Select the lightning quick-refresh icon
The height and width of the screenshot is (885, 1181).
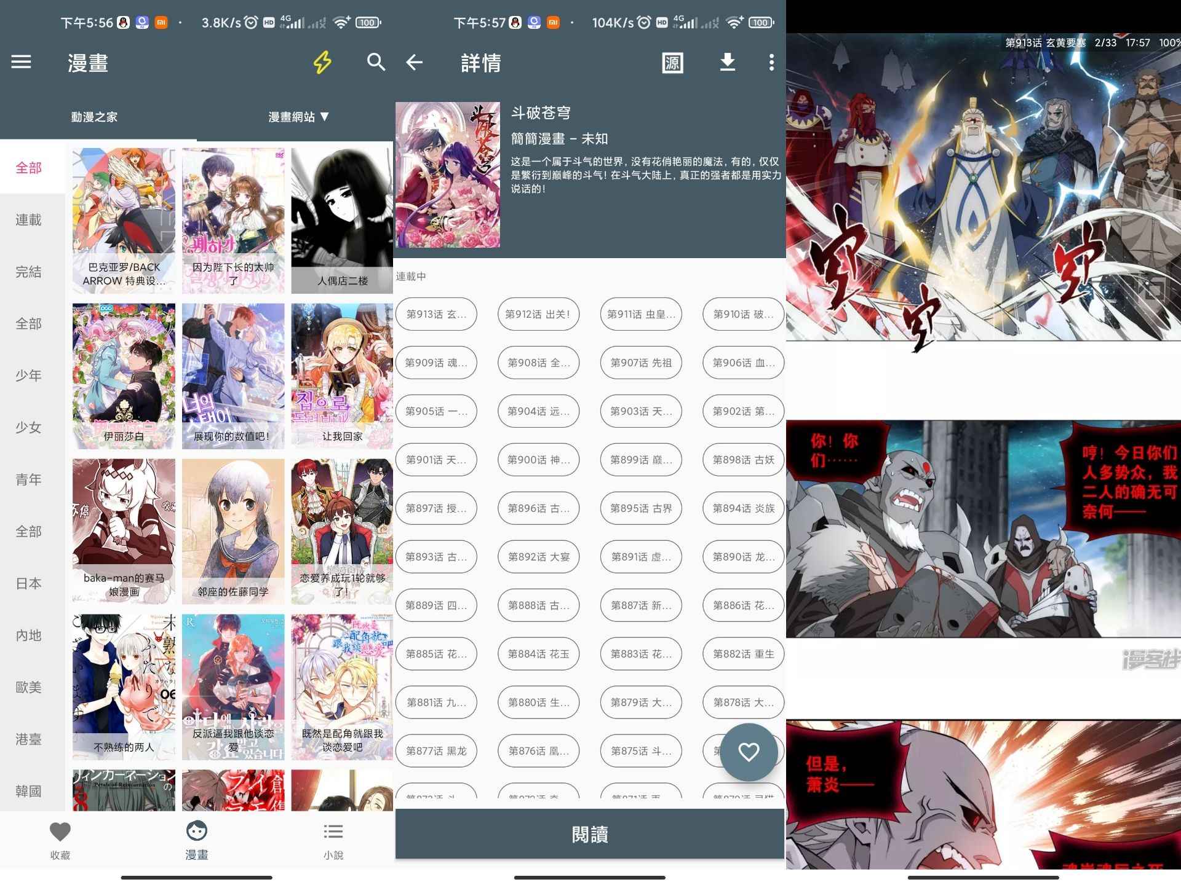tap(322, 63)
